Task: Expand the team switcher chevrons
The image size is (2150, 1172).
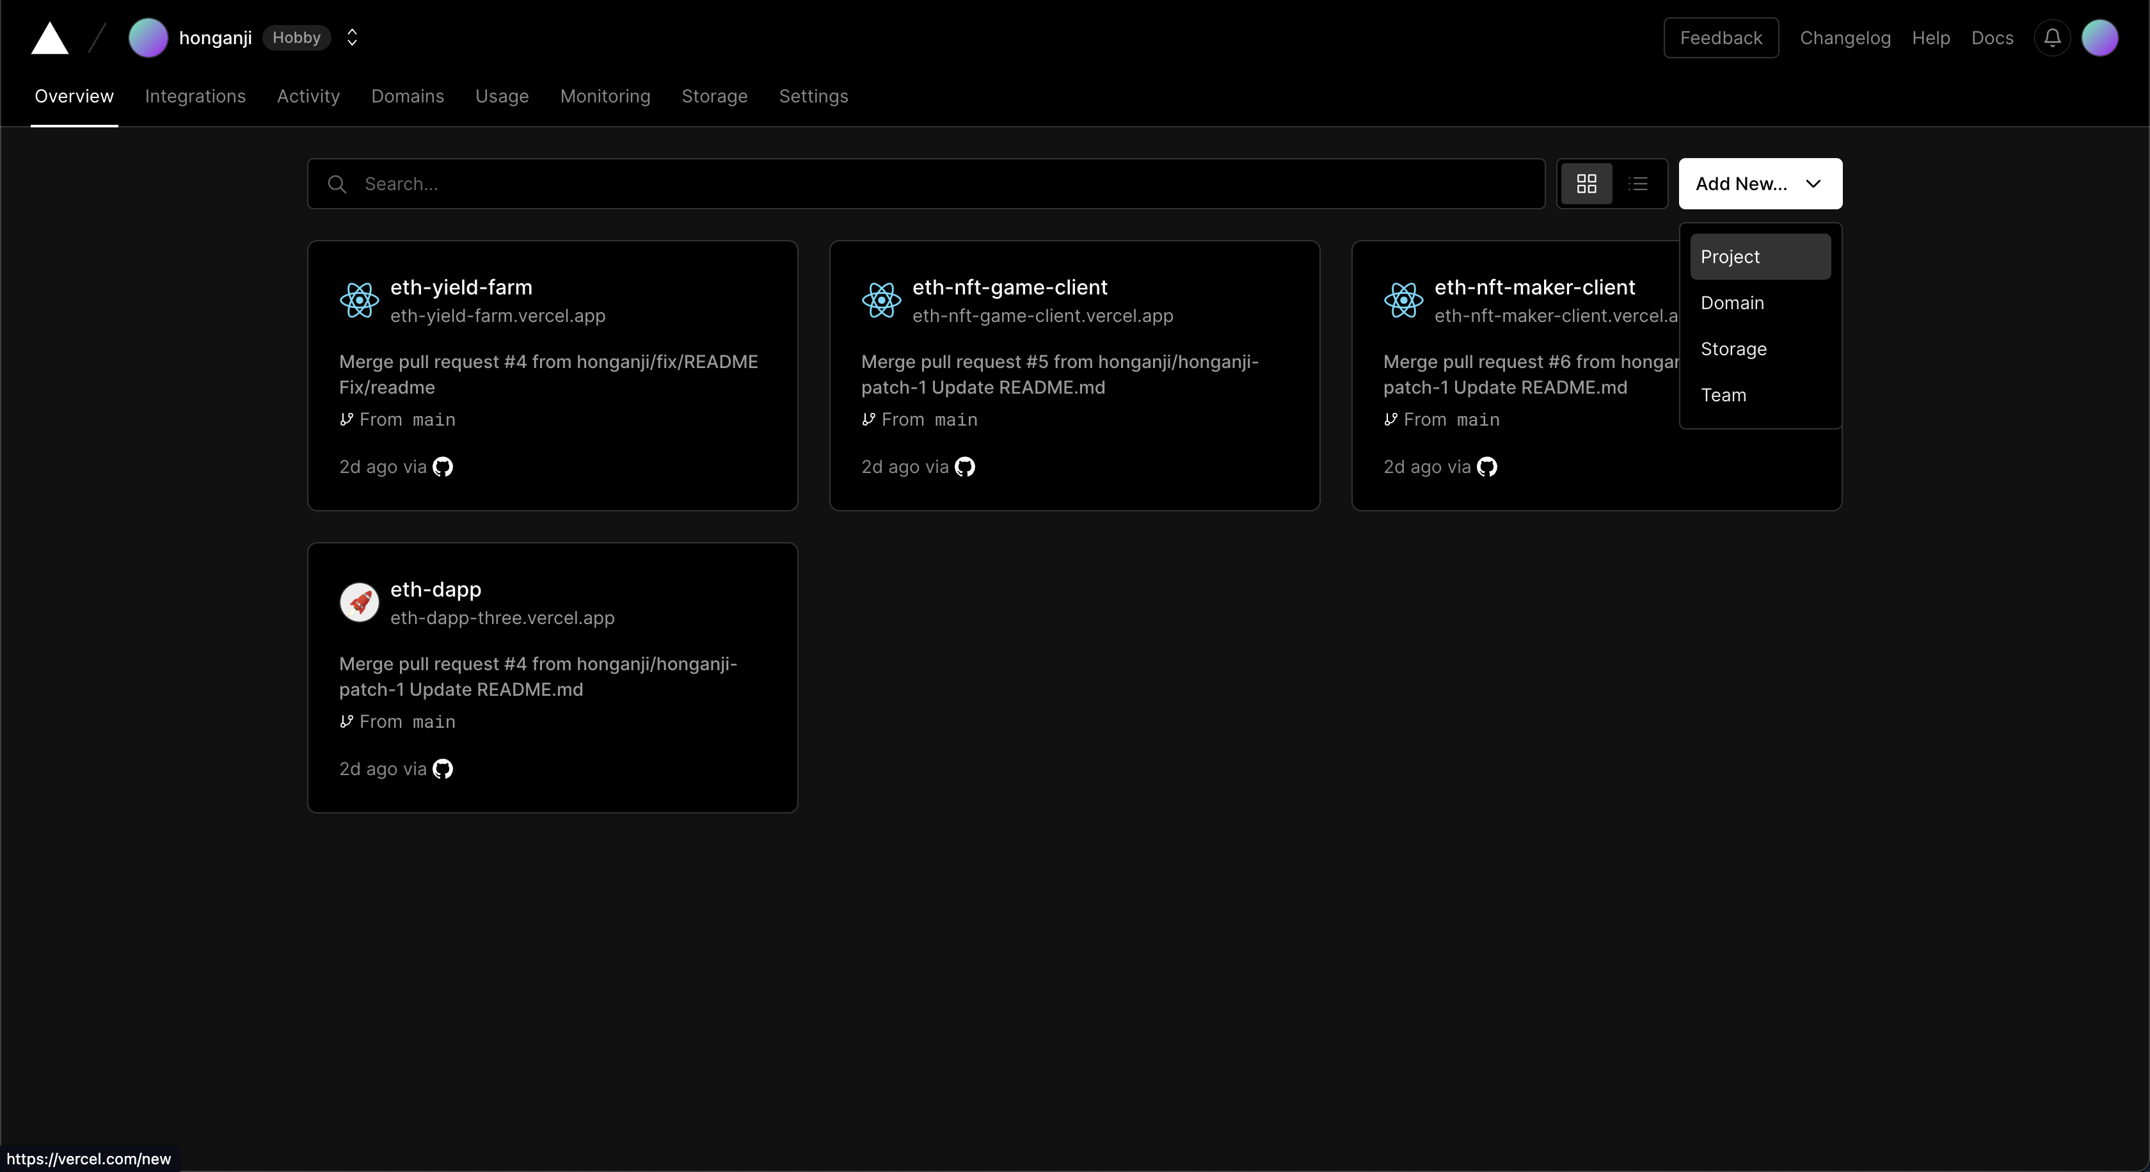Action: point(352,38)
